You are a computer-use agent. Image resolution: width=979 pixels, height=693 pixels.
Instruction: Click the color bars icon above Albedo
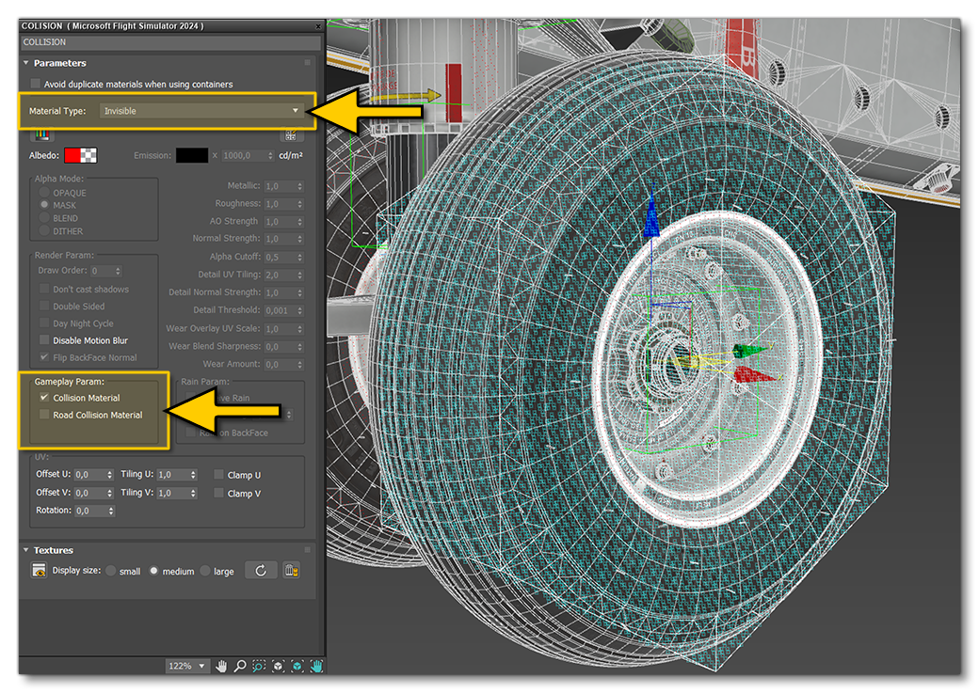pos(40,134)
